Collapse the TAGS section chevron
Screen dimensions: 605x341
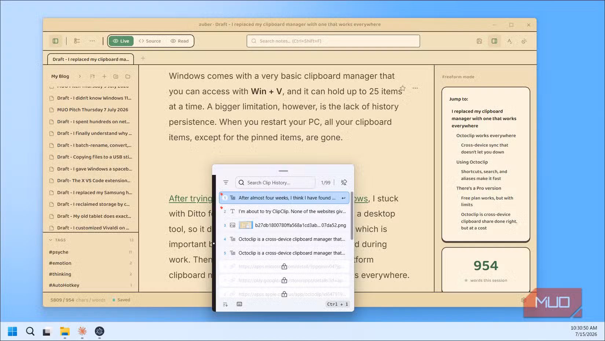pyautogui.click(x=51, y=240)
